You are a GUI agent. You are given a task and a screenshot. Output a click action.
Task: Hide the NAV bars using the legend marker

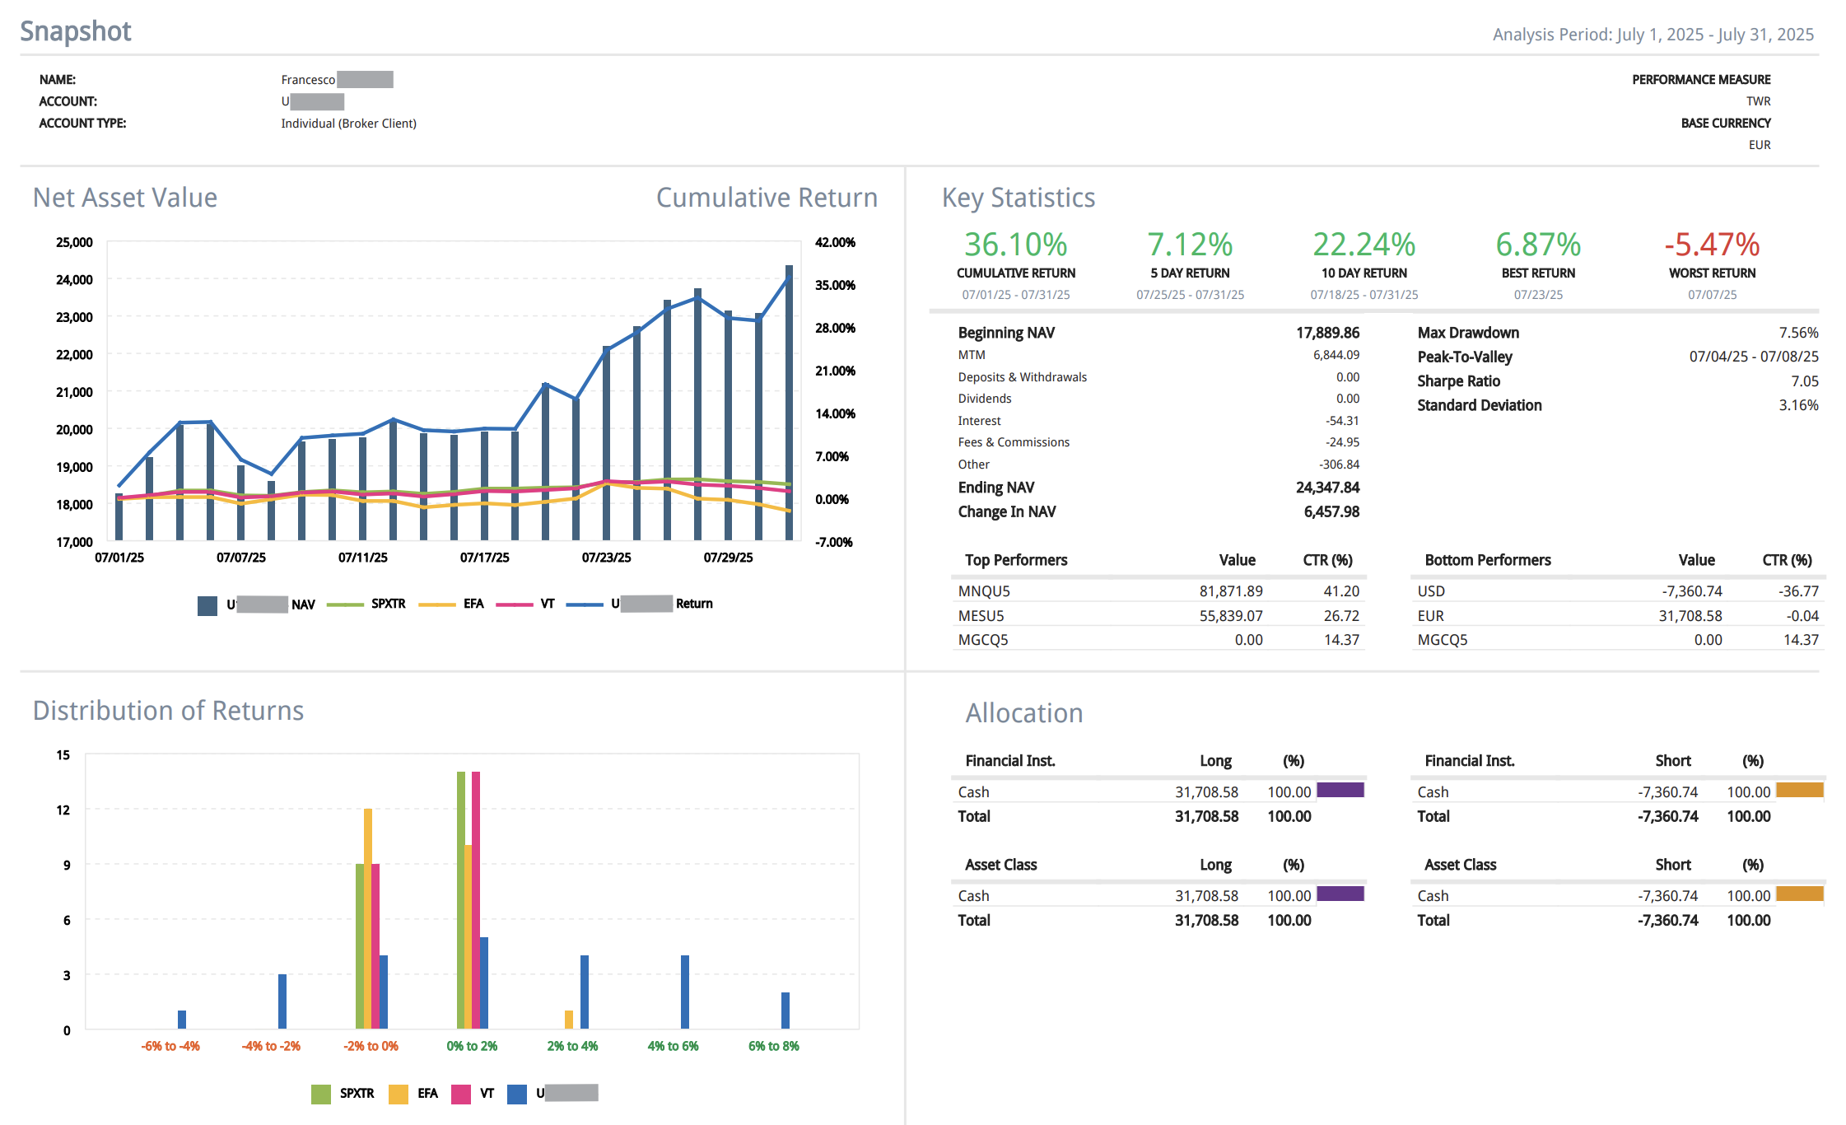tap(207, 603)
